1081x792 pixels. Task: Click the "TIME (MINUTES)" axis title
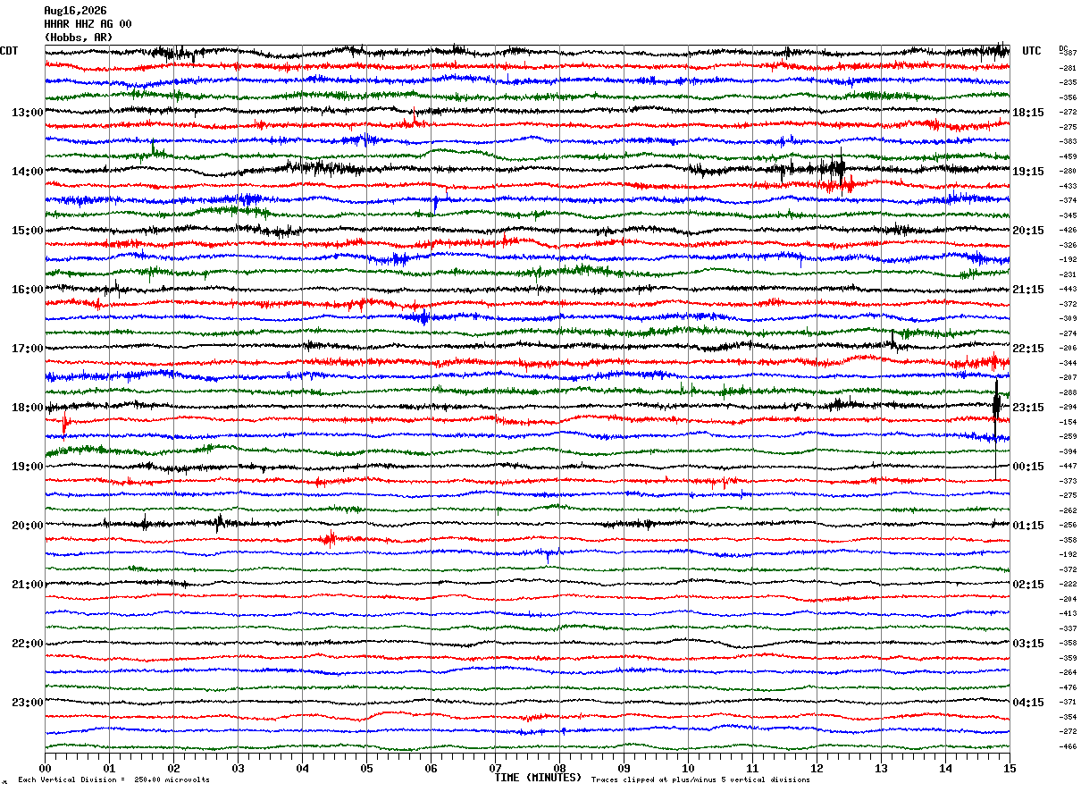(x=538, y=778)
